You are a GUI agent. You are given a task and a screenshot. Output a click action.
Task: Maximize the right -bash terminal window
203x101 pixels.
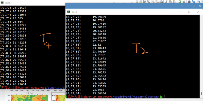coord(189,12)
